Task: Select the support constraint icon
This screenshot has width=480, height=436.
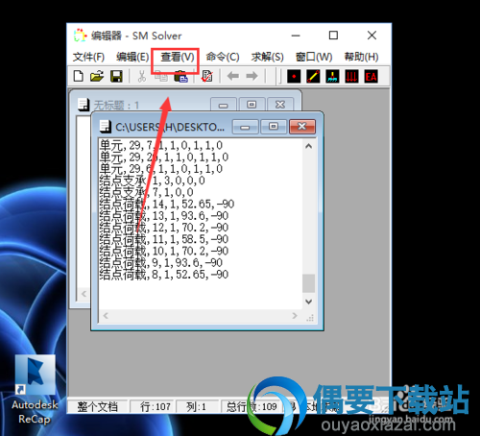Action: click(x=332, y=77)
